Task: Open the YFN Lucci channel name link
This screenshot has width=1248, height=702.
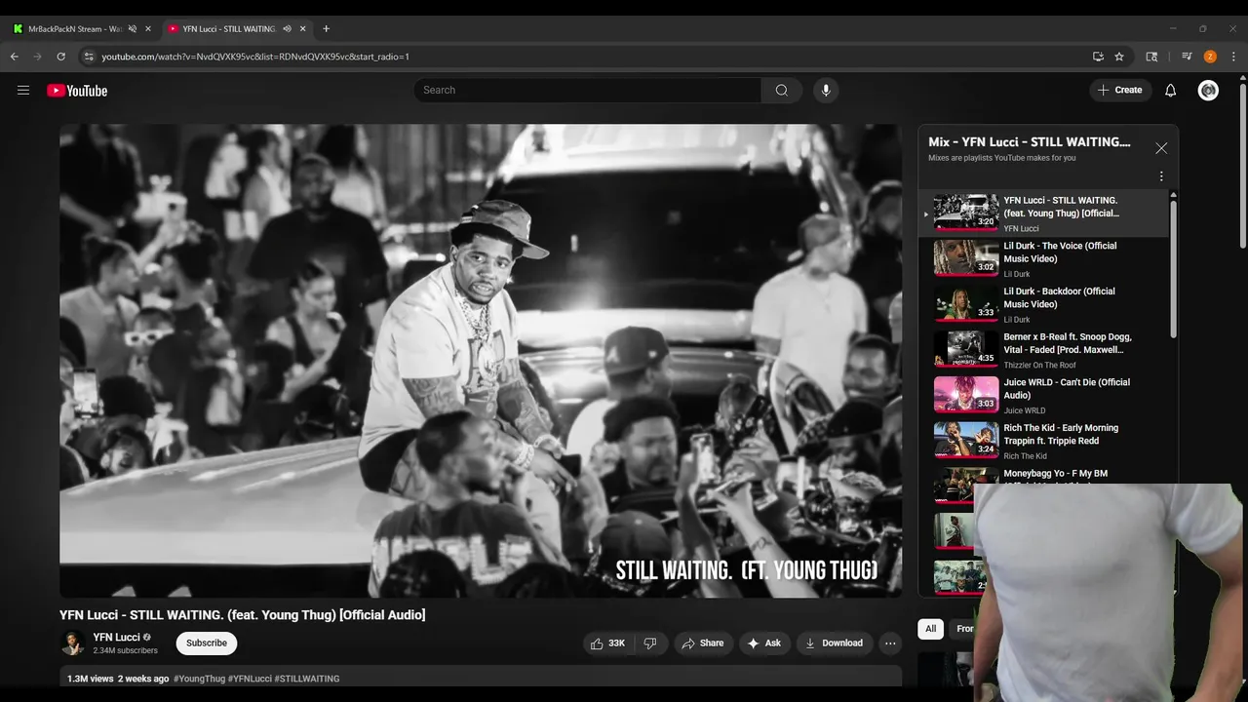Action: (x=116, y=637)
